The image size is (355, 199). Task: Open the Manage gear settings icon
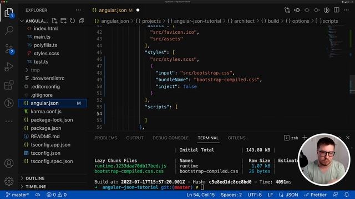pos(9,181)
